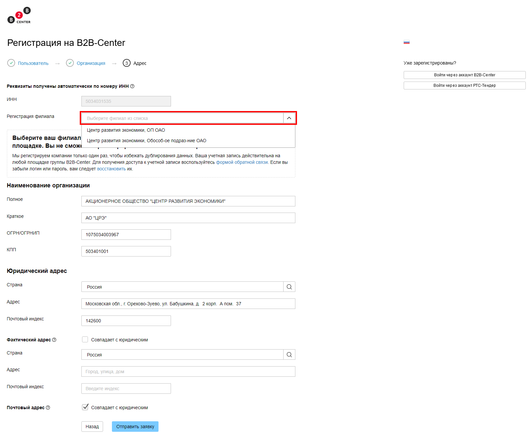Image resolution: width=532 pixels, height=438 pixels.
Task: Check Совпадает с юридическим for actual address
Action: (85, 339)
